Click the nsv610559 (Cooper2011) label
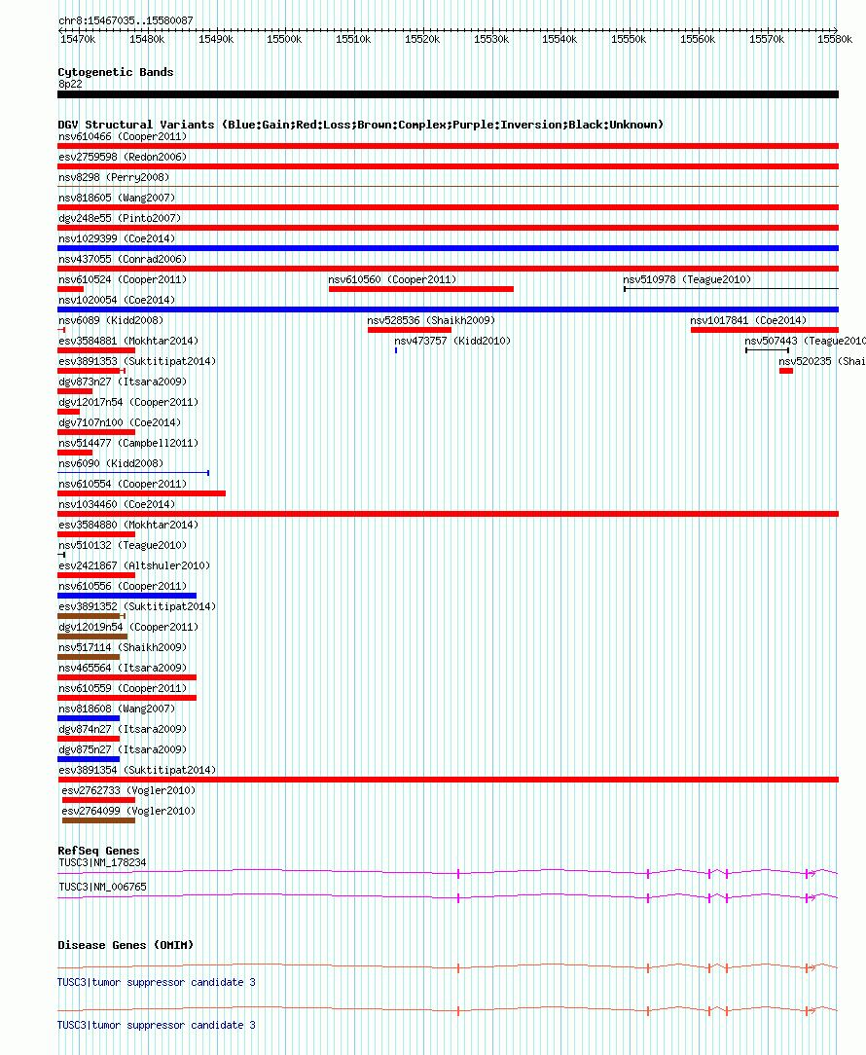This screenshot has width=866, height=1055. coord(123,688)
